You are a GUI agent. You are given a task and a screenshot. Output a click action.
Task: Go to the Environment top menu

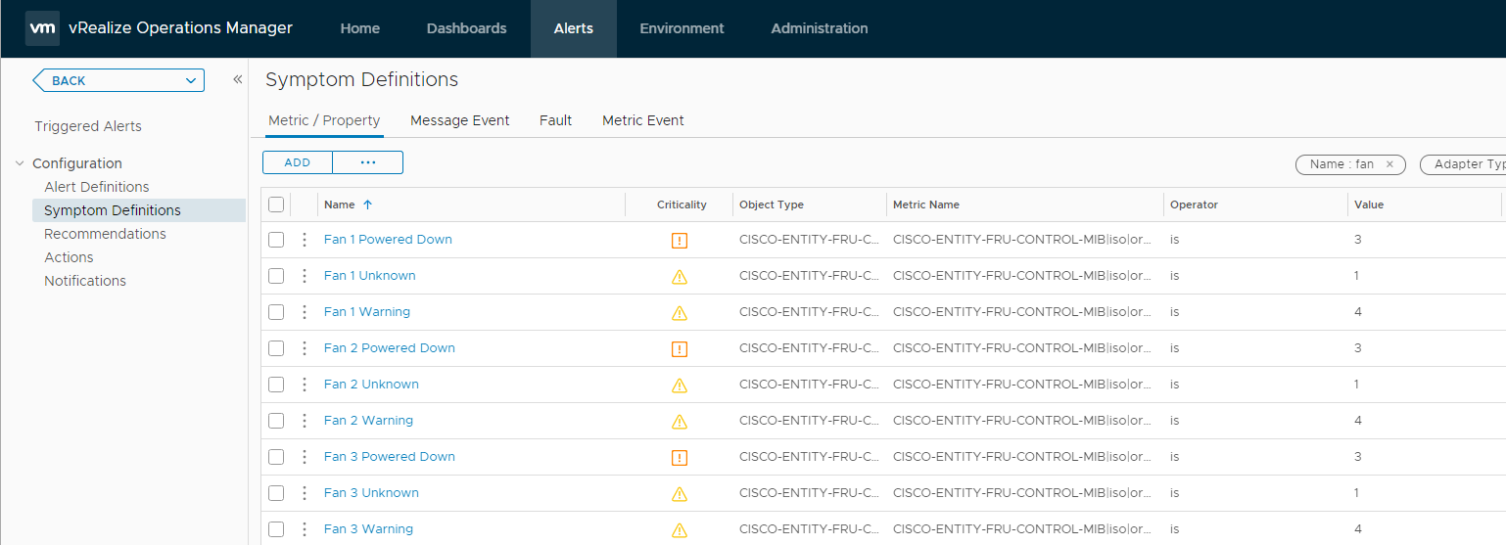click(x=682, y=28)
